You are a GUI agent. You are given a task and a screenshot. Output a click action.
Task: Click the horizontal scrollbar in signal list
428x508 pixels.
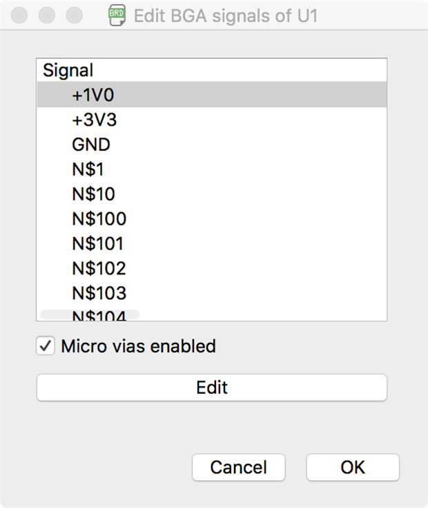point(90,314)
